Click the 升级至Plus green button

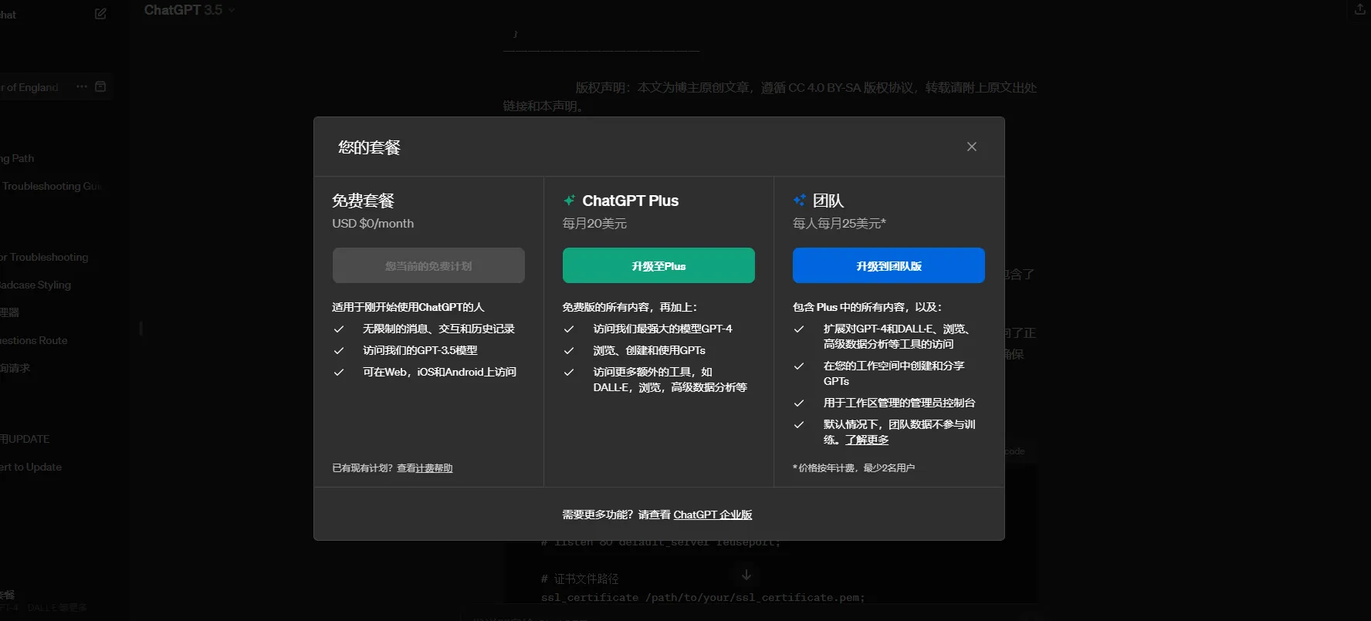pos(658,265)
